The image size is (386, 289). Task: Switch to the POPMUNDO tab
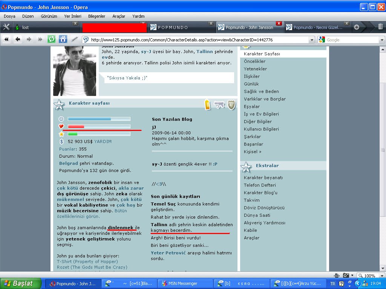coord(182,27)
